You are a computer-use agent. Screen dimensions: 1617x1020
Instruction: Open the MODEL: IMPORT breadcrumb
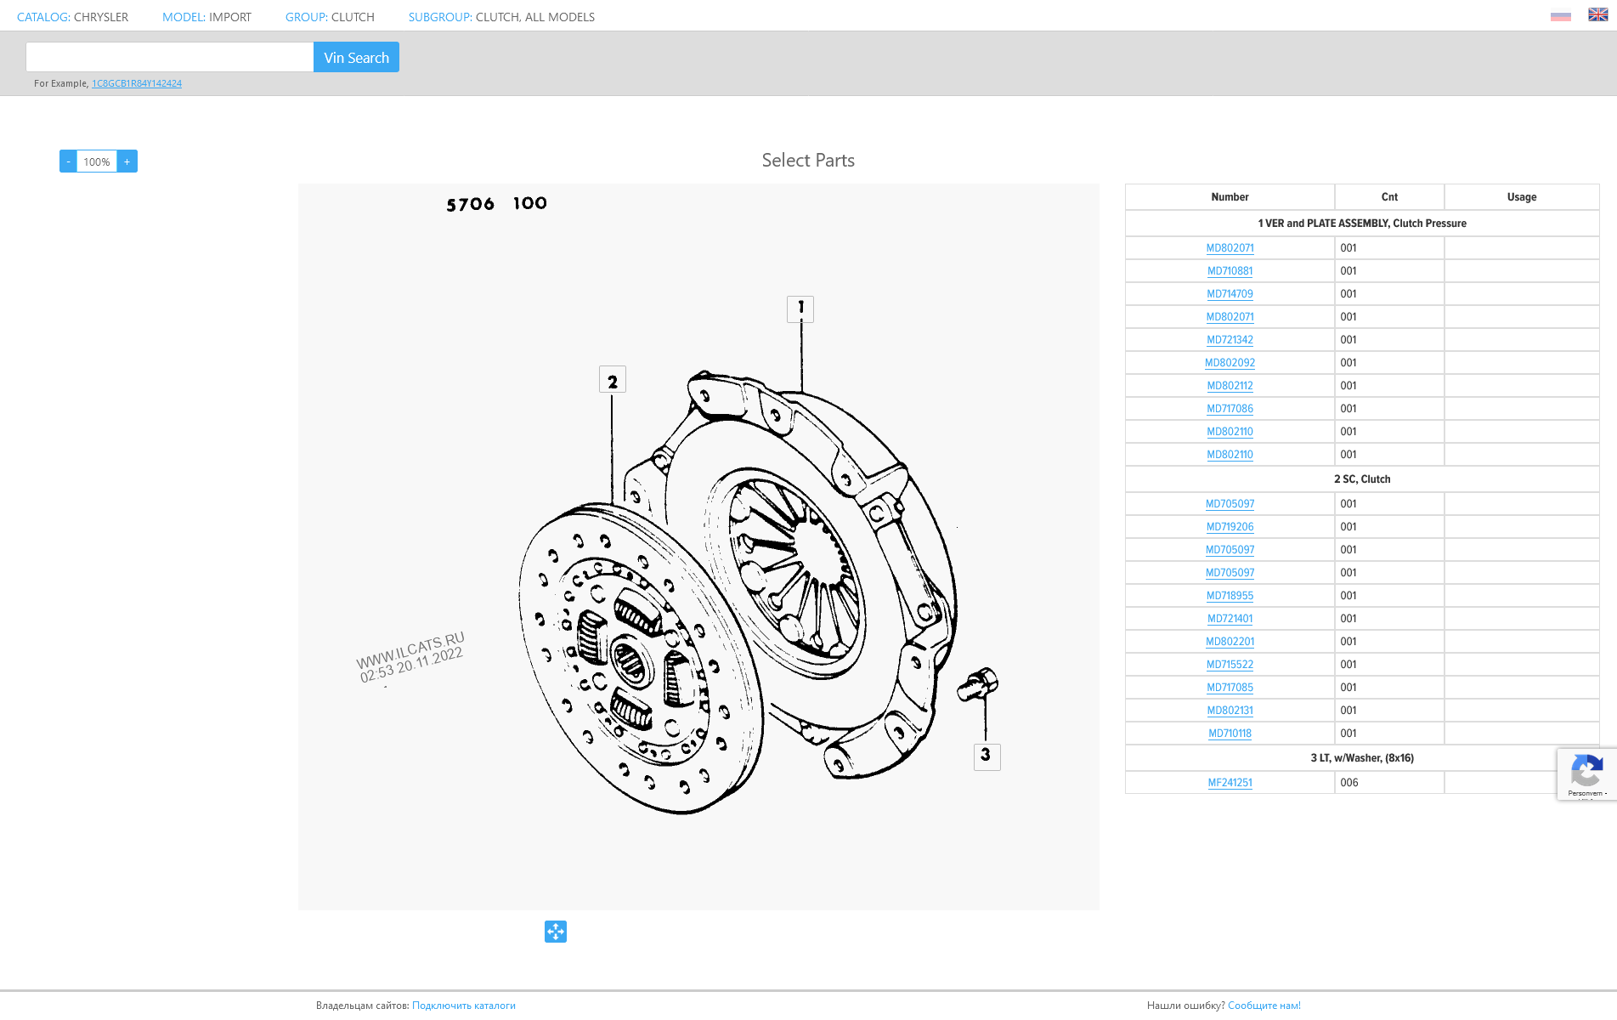(x=206, y=17)
